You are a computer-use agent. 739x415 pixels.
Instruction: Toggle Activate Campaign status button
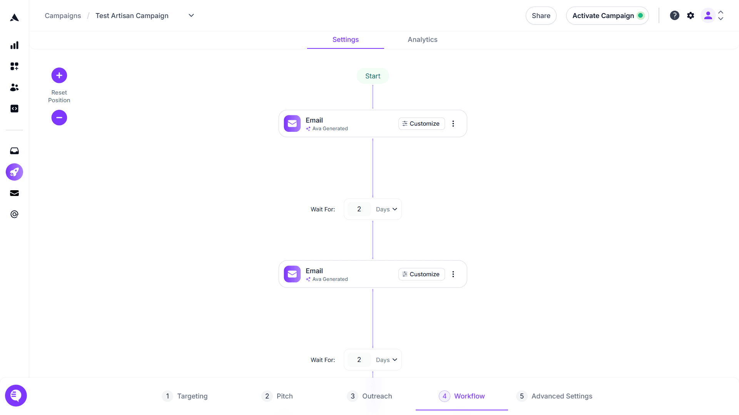(607, 16)
